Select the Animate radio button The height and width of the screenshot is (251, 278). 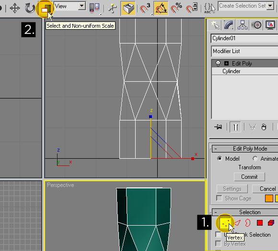(x=255, y=159)
